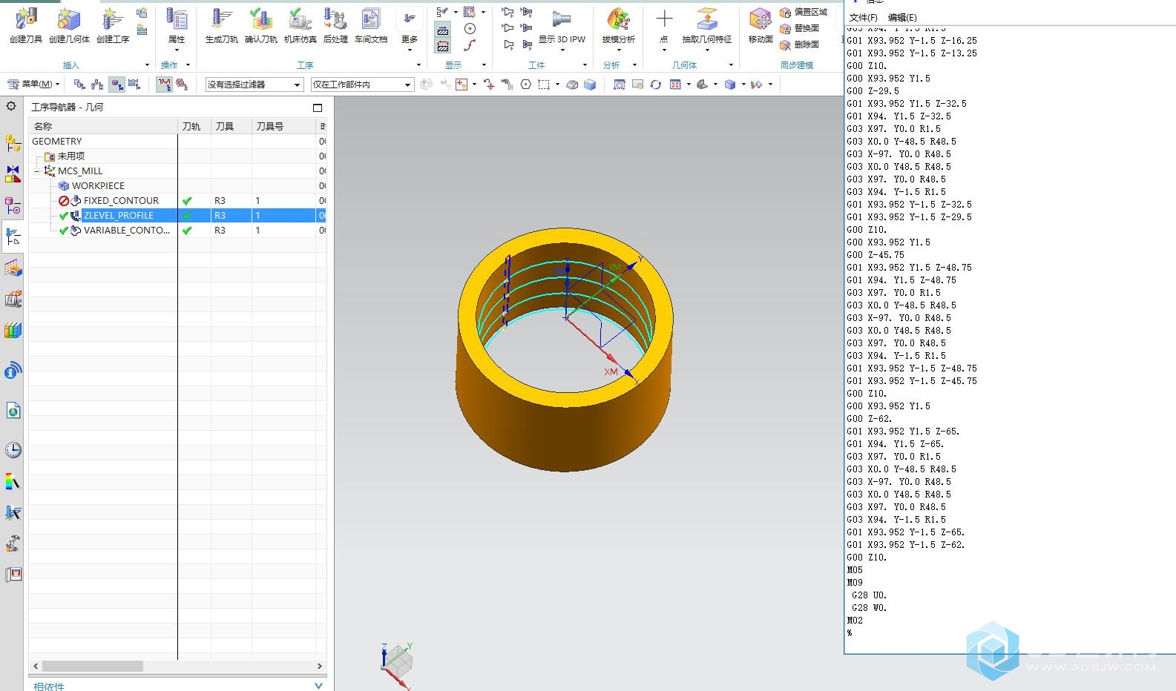The width and height of the screenshot is (1176, 691).
Task: Click the zoom window icon in toolbar
Action: [619, 85]
